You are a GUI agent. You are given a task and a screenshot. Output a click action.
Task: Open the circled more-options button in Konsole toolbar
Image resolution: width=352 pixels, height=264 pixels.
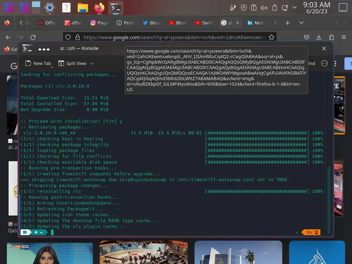pyautogui.click(x=324, y=64)
